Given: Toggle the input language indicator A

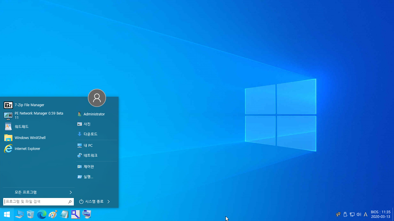Looking at the screenshot, I should point(365,214).
